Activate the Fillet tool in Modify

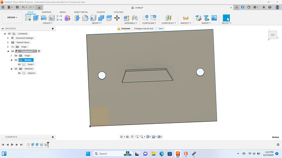pos(85,18)
